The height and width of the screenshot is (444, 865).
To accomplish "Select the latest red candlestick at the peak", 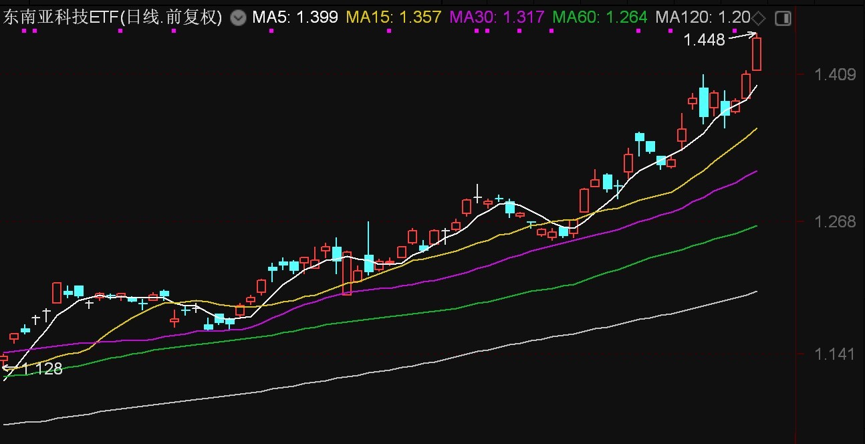I will [x=757, y=53].
